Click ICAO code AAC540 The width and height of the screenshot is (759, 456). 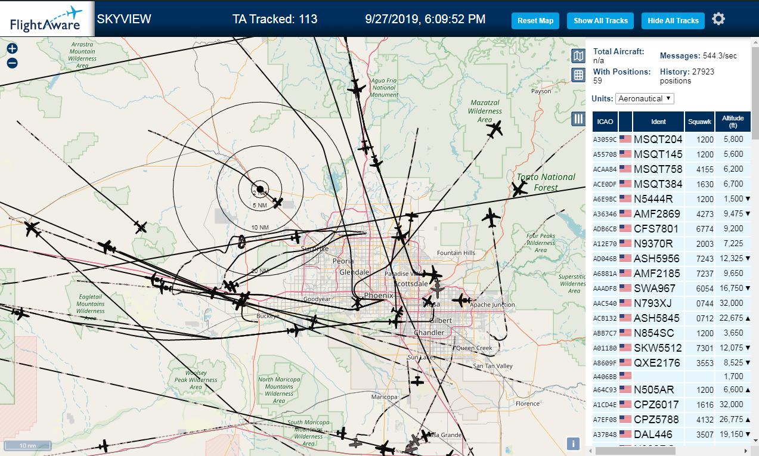click(605, 303)
